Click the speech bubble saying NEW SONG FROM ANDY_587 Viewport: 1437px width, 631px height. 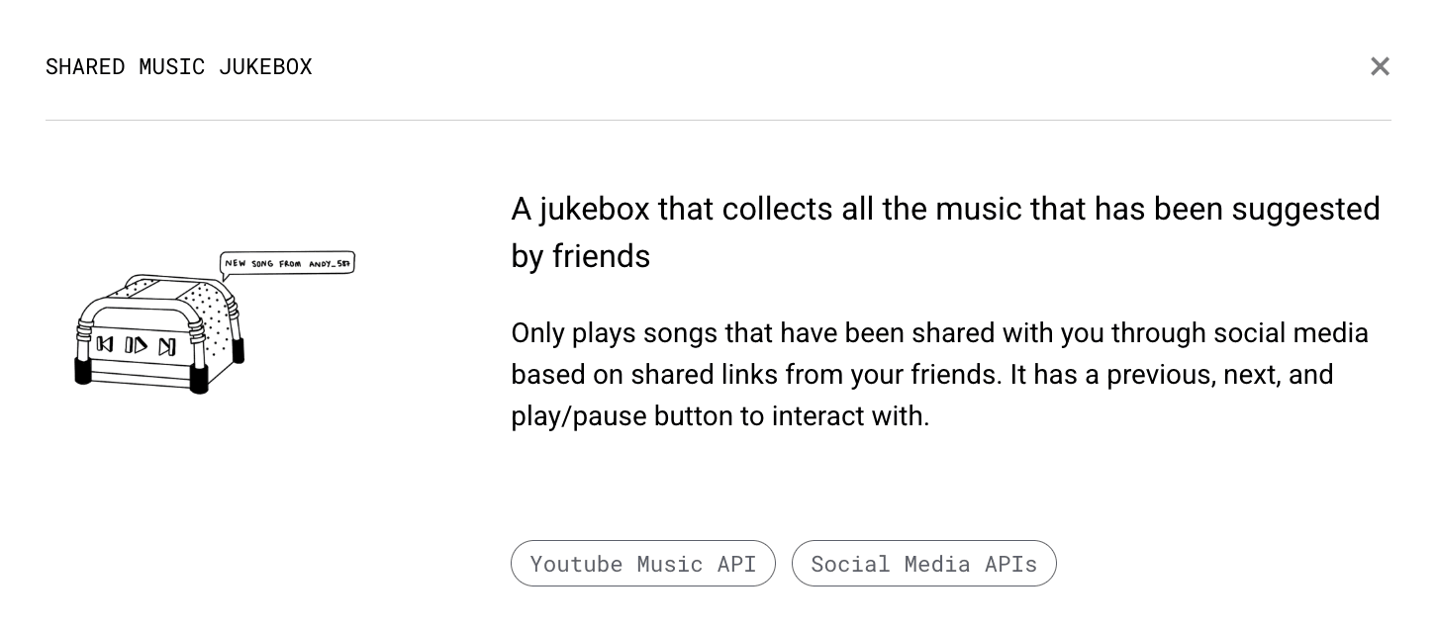point(287,262)
